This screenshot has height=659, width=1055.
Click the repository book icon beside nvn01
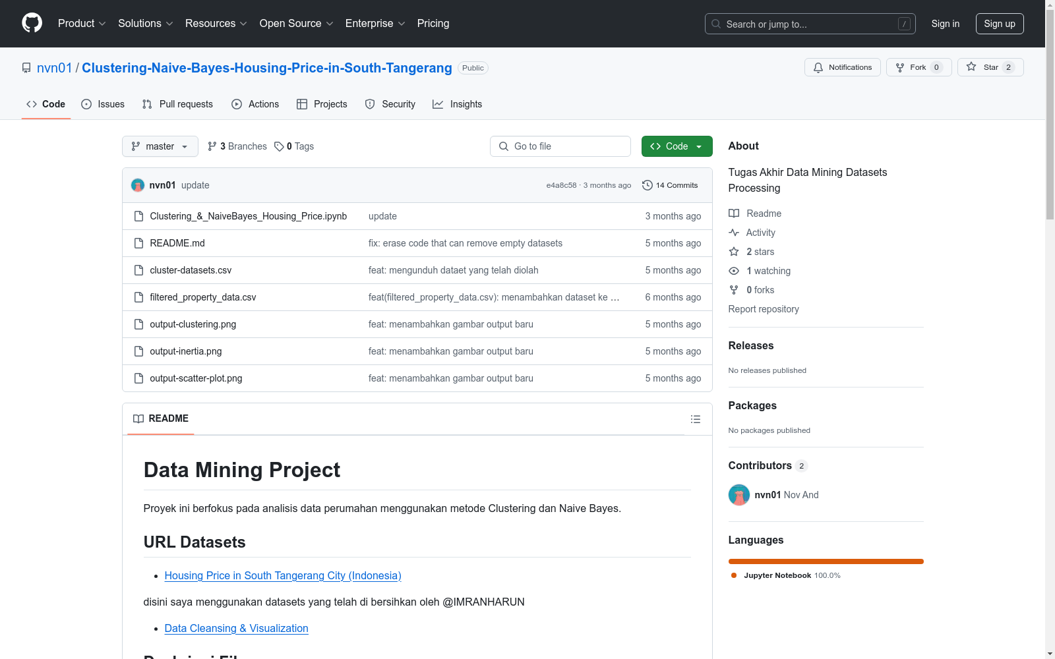point(26,68)
